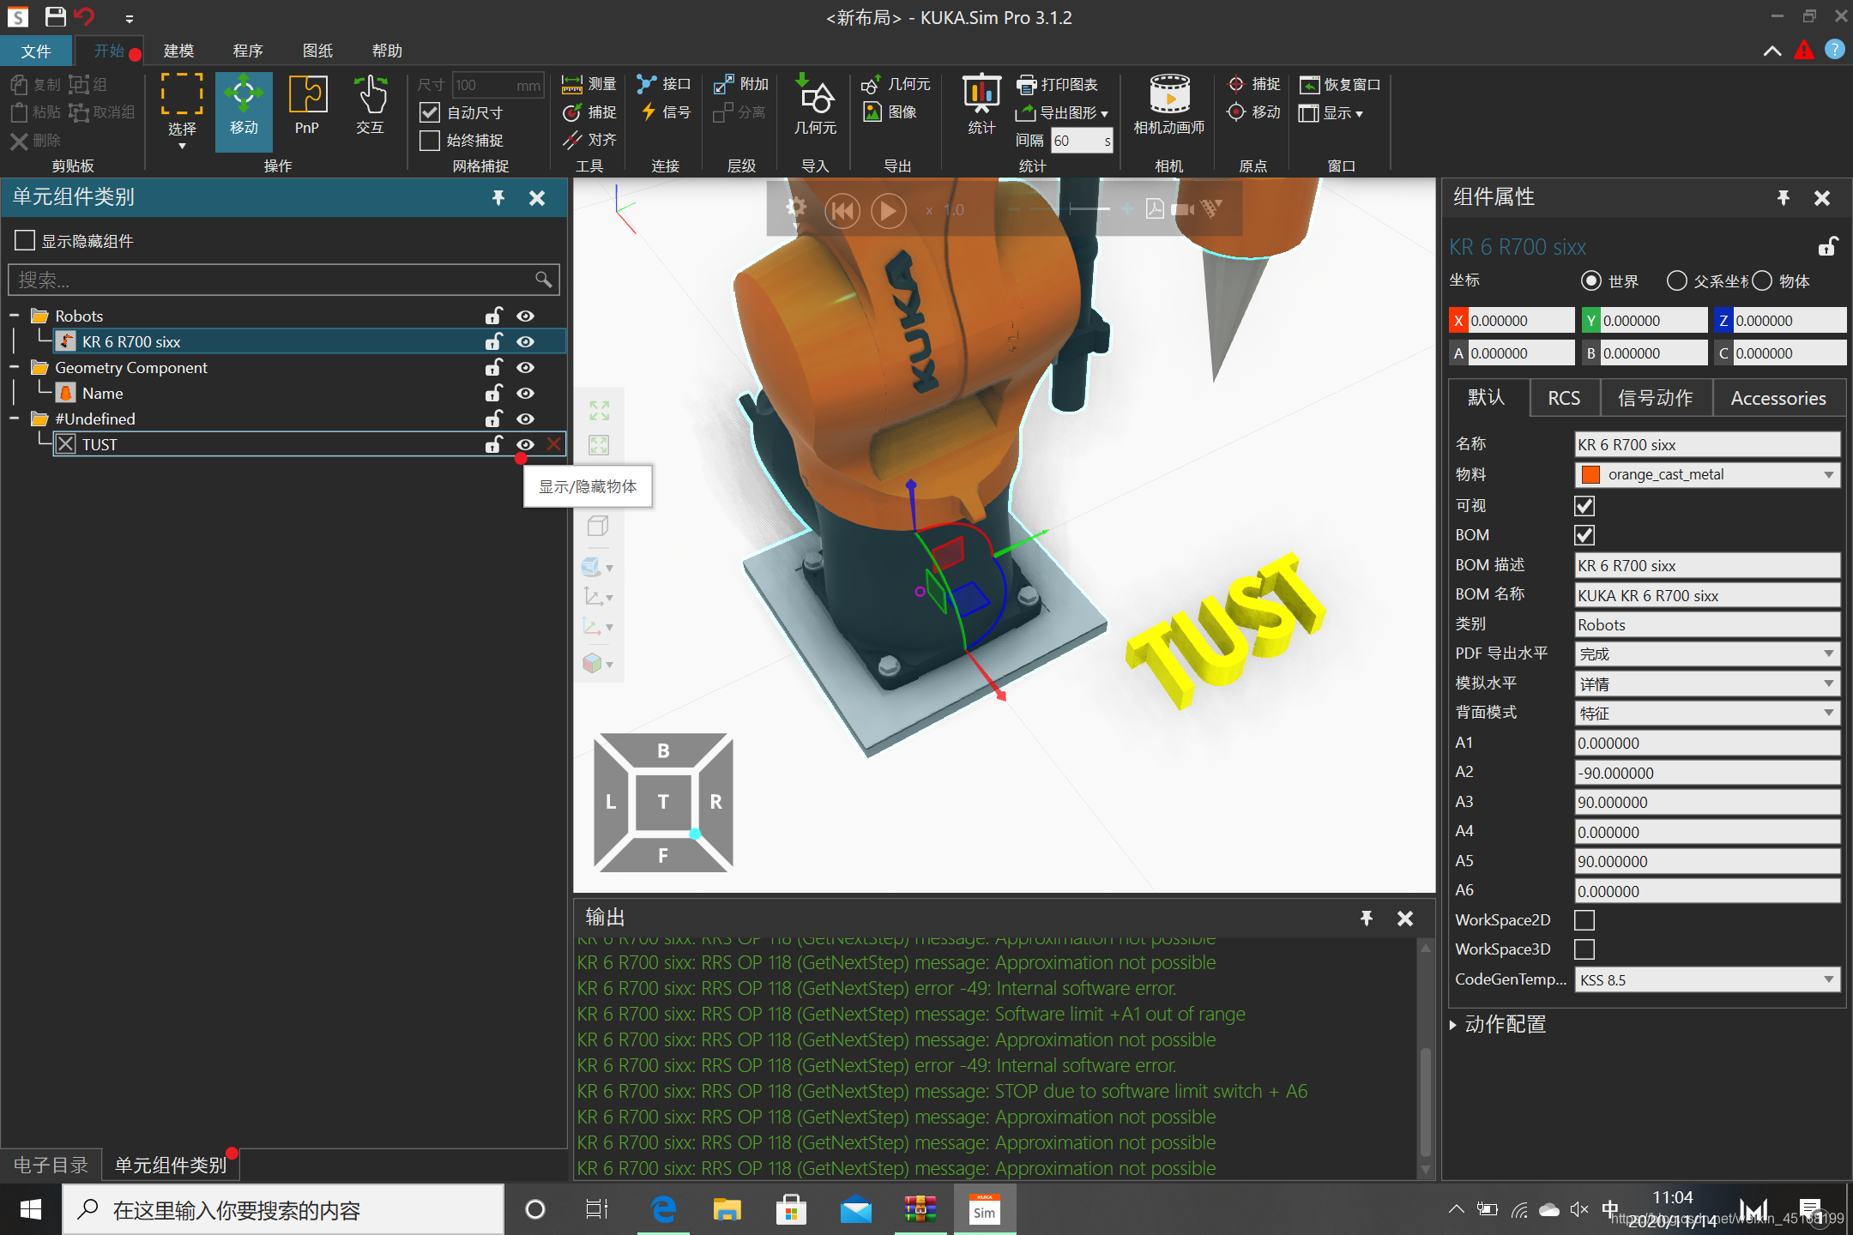The width and height of the screenshot is (1853, 1235).
Task: Enable the 始终捕捉 always snap checkbox
Action: 430,140
